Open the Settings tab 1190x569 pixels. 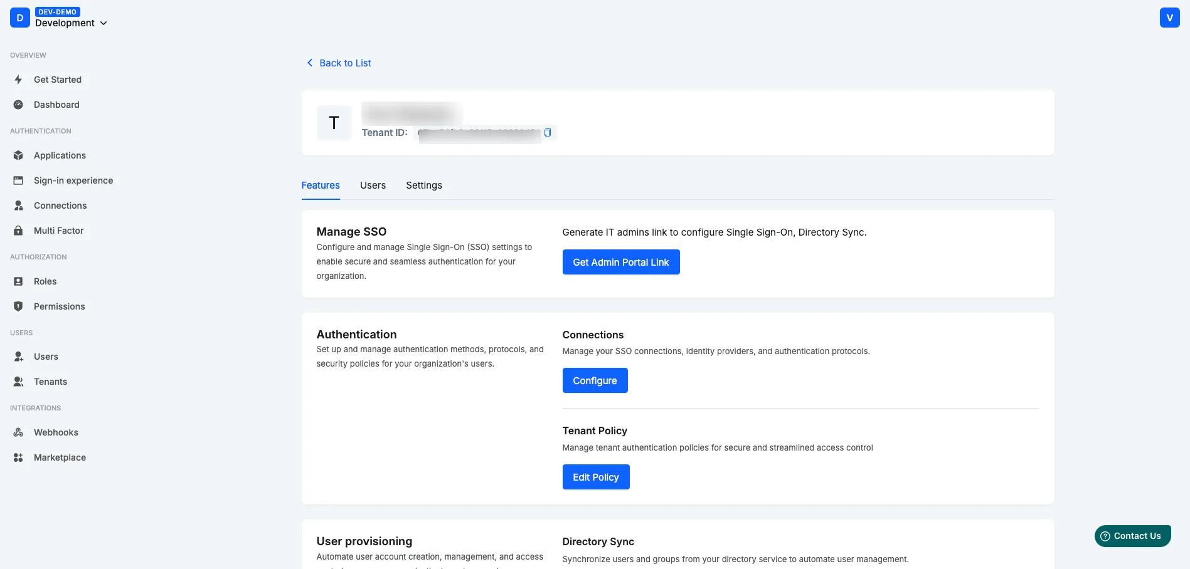pyautogui.click(x=423, y=185)
